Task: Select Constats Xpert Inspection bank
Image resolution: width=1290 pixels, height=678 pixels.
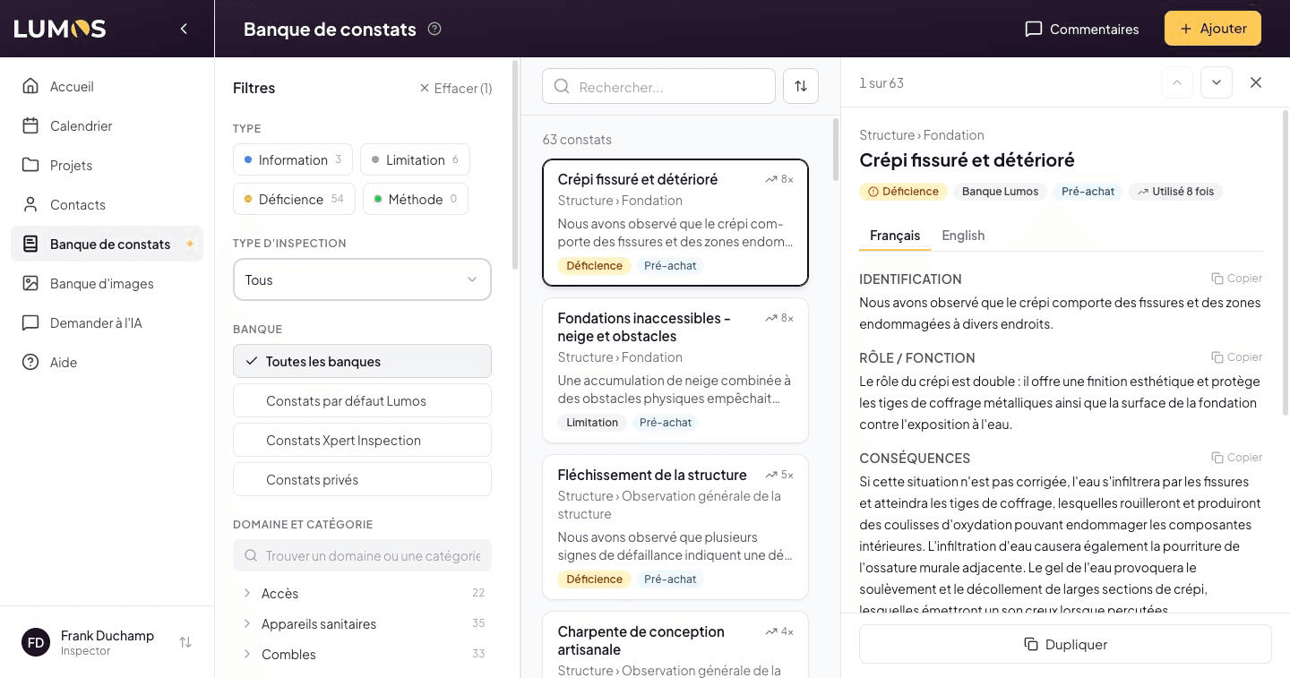Action: pyautogui.click(x=362, y=440)
